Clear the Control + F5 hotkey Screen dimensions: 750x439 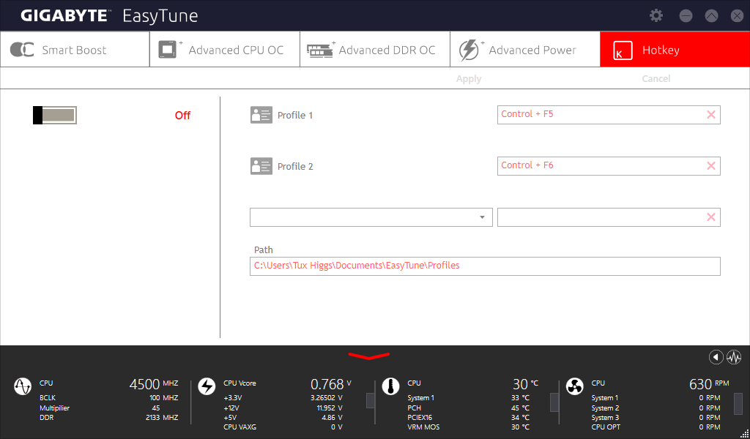pos(710,115)
